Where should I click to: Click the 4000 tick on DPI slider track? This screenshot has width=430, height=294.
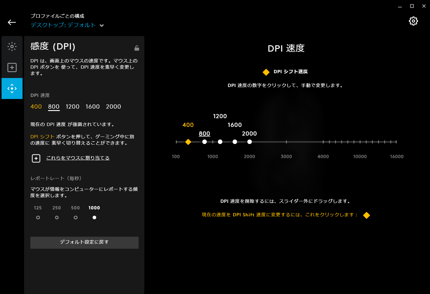(x=323, y=142)
